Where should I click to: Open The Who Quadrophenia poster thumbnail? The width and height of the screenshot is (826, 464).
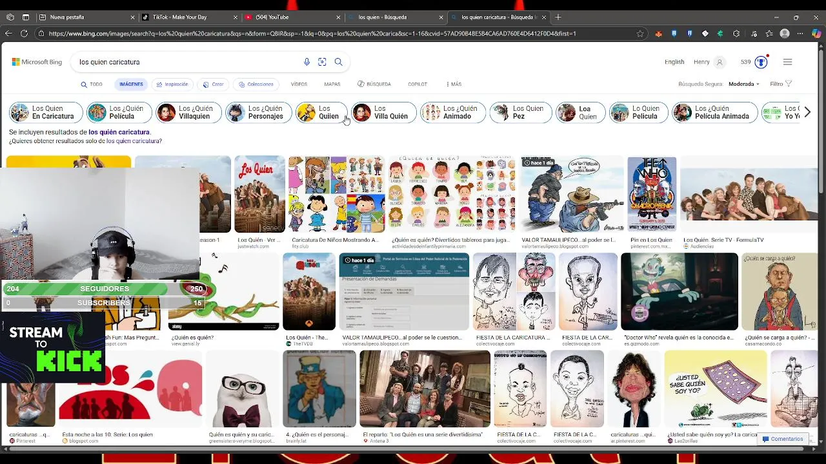652,194
